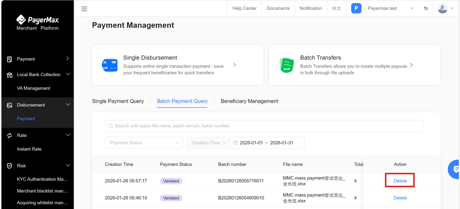Open the Payment Status dropdown
Image resolution: width=460 pixels, height=209 pixels.
pyautogui.click(x=143, y=143)
